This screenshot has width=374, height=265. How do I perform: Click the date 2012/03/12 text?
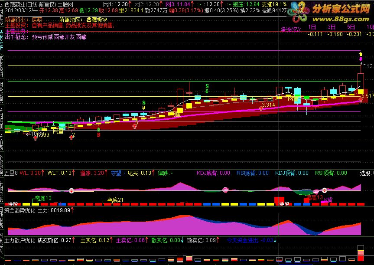pyautogui.click(x=19, y=10)
